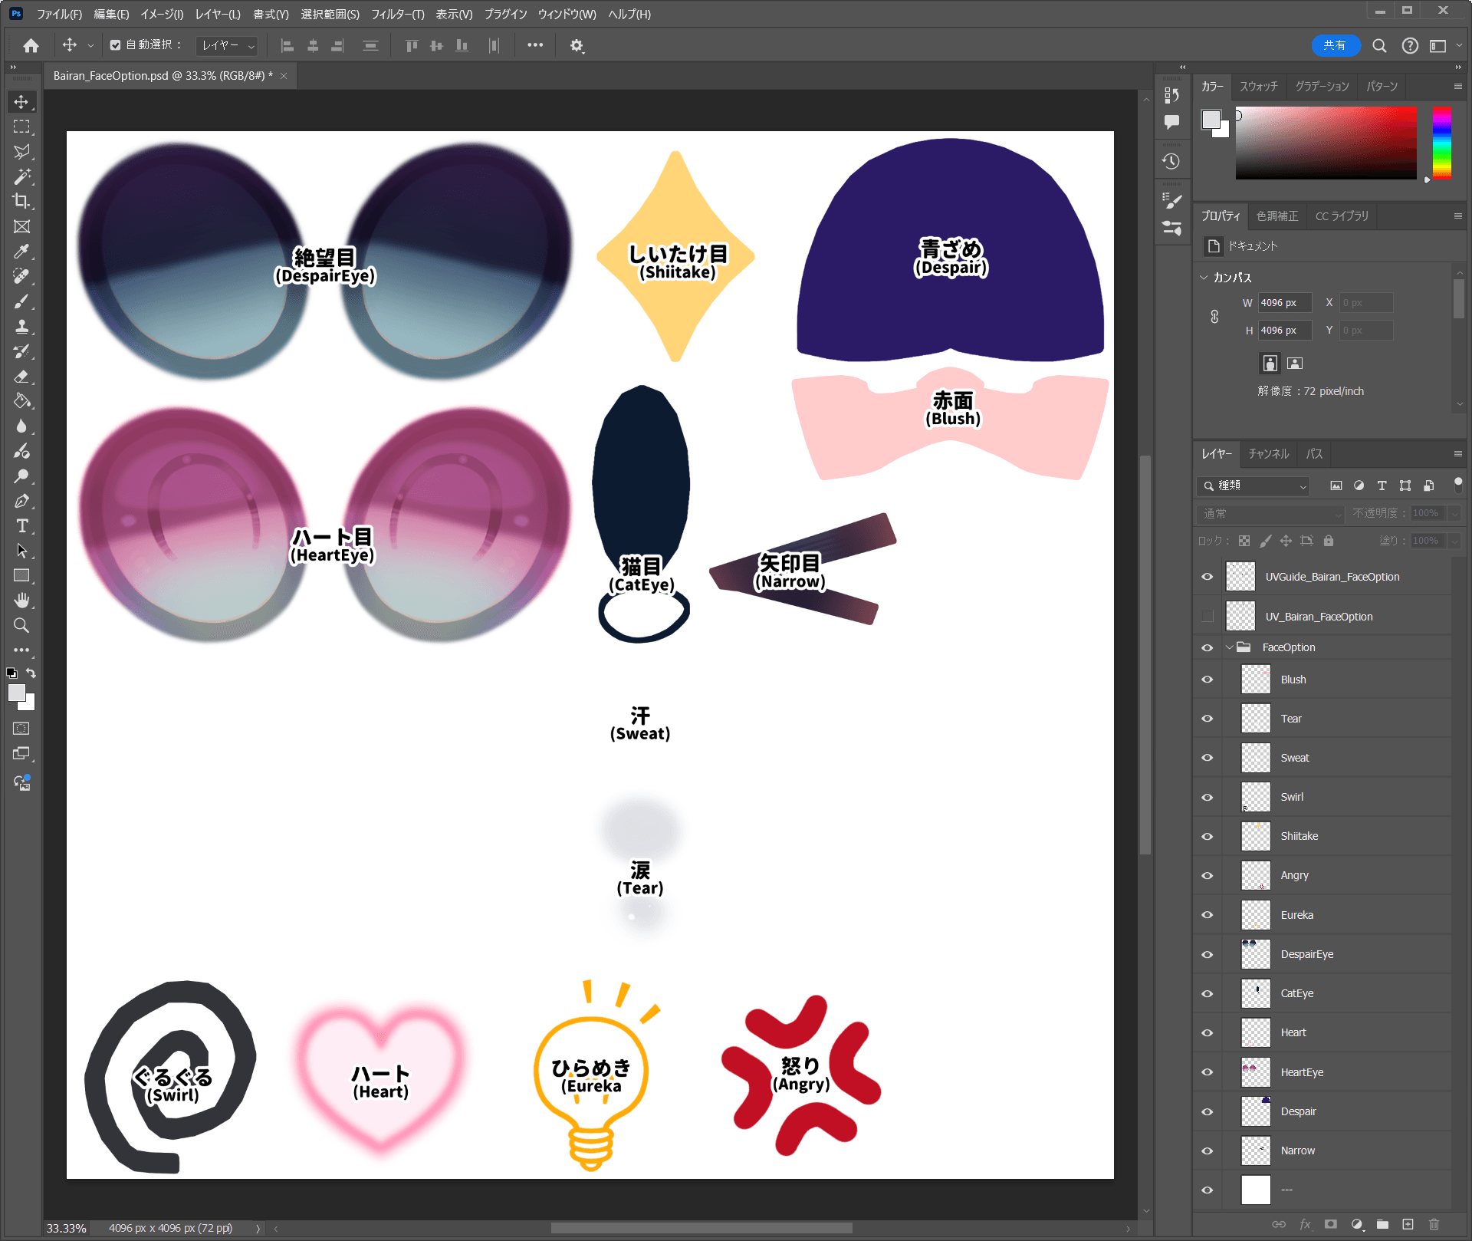Open the options bar gear settings

577,46
